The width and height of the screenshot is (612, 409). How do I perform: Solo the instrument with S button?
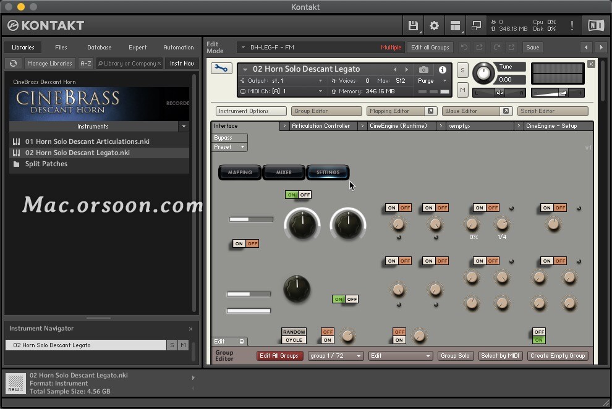tap(462, 70)
